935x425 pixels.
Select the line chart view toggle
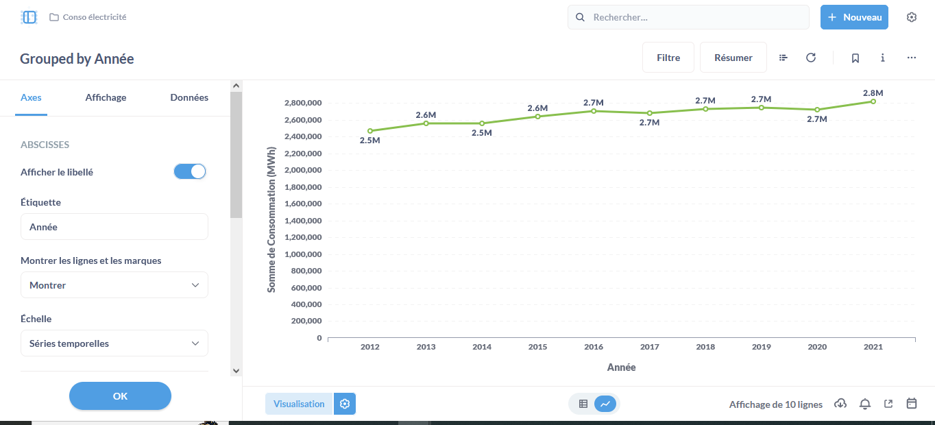605,404
